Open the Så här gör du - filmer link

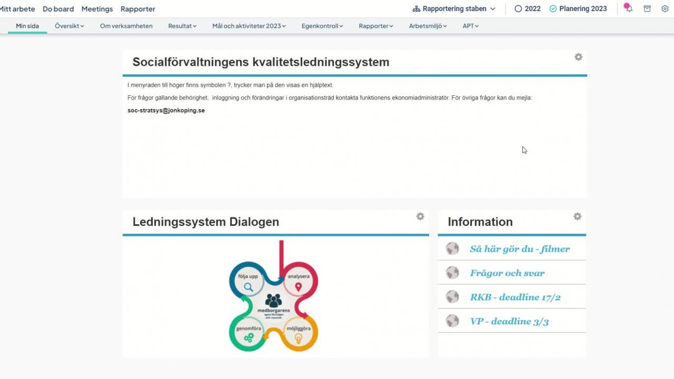point(520,248)
